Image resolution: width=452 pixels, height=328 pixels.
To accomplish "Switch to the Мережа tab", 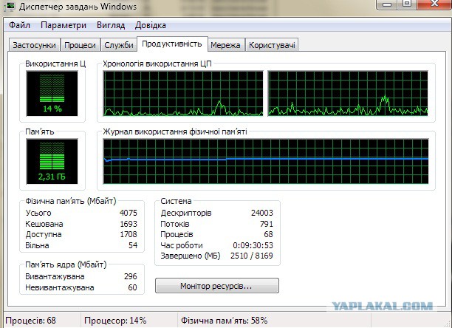I will [225, 45].
